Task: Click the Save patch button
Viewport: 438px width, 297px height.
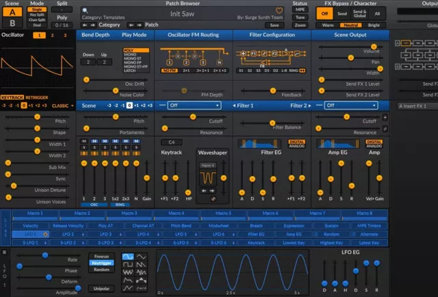Action: pos(274,25)
